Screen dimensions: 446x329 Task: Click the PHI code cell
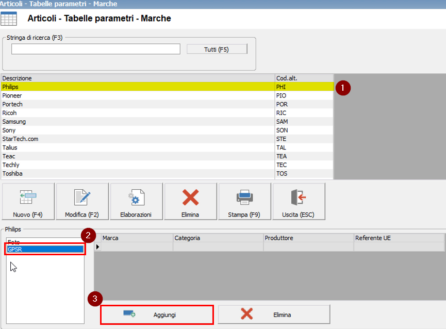(x=304, y=87)
